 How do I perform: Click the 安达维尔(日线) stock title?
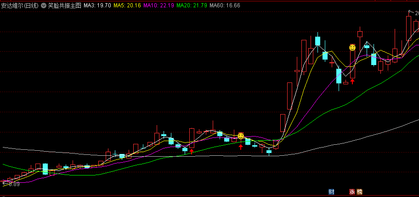(x=20, y=5)
